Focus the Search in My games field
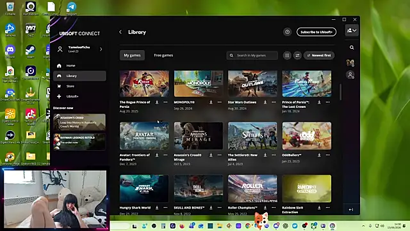410x231 pixels. (x=252, y=55)
